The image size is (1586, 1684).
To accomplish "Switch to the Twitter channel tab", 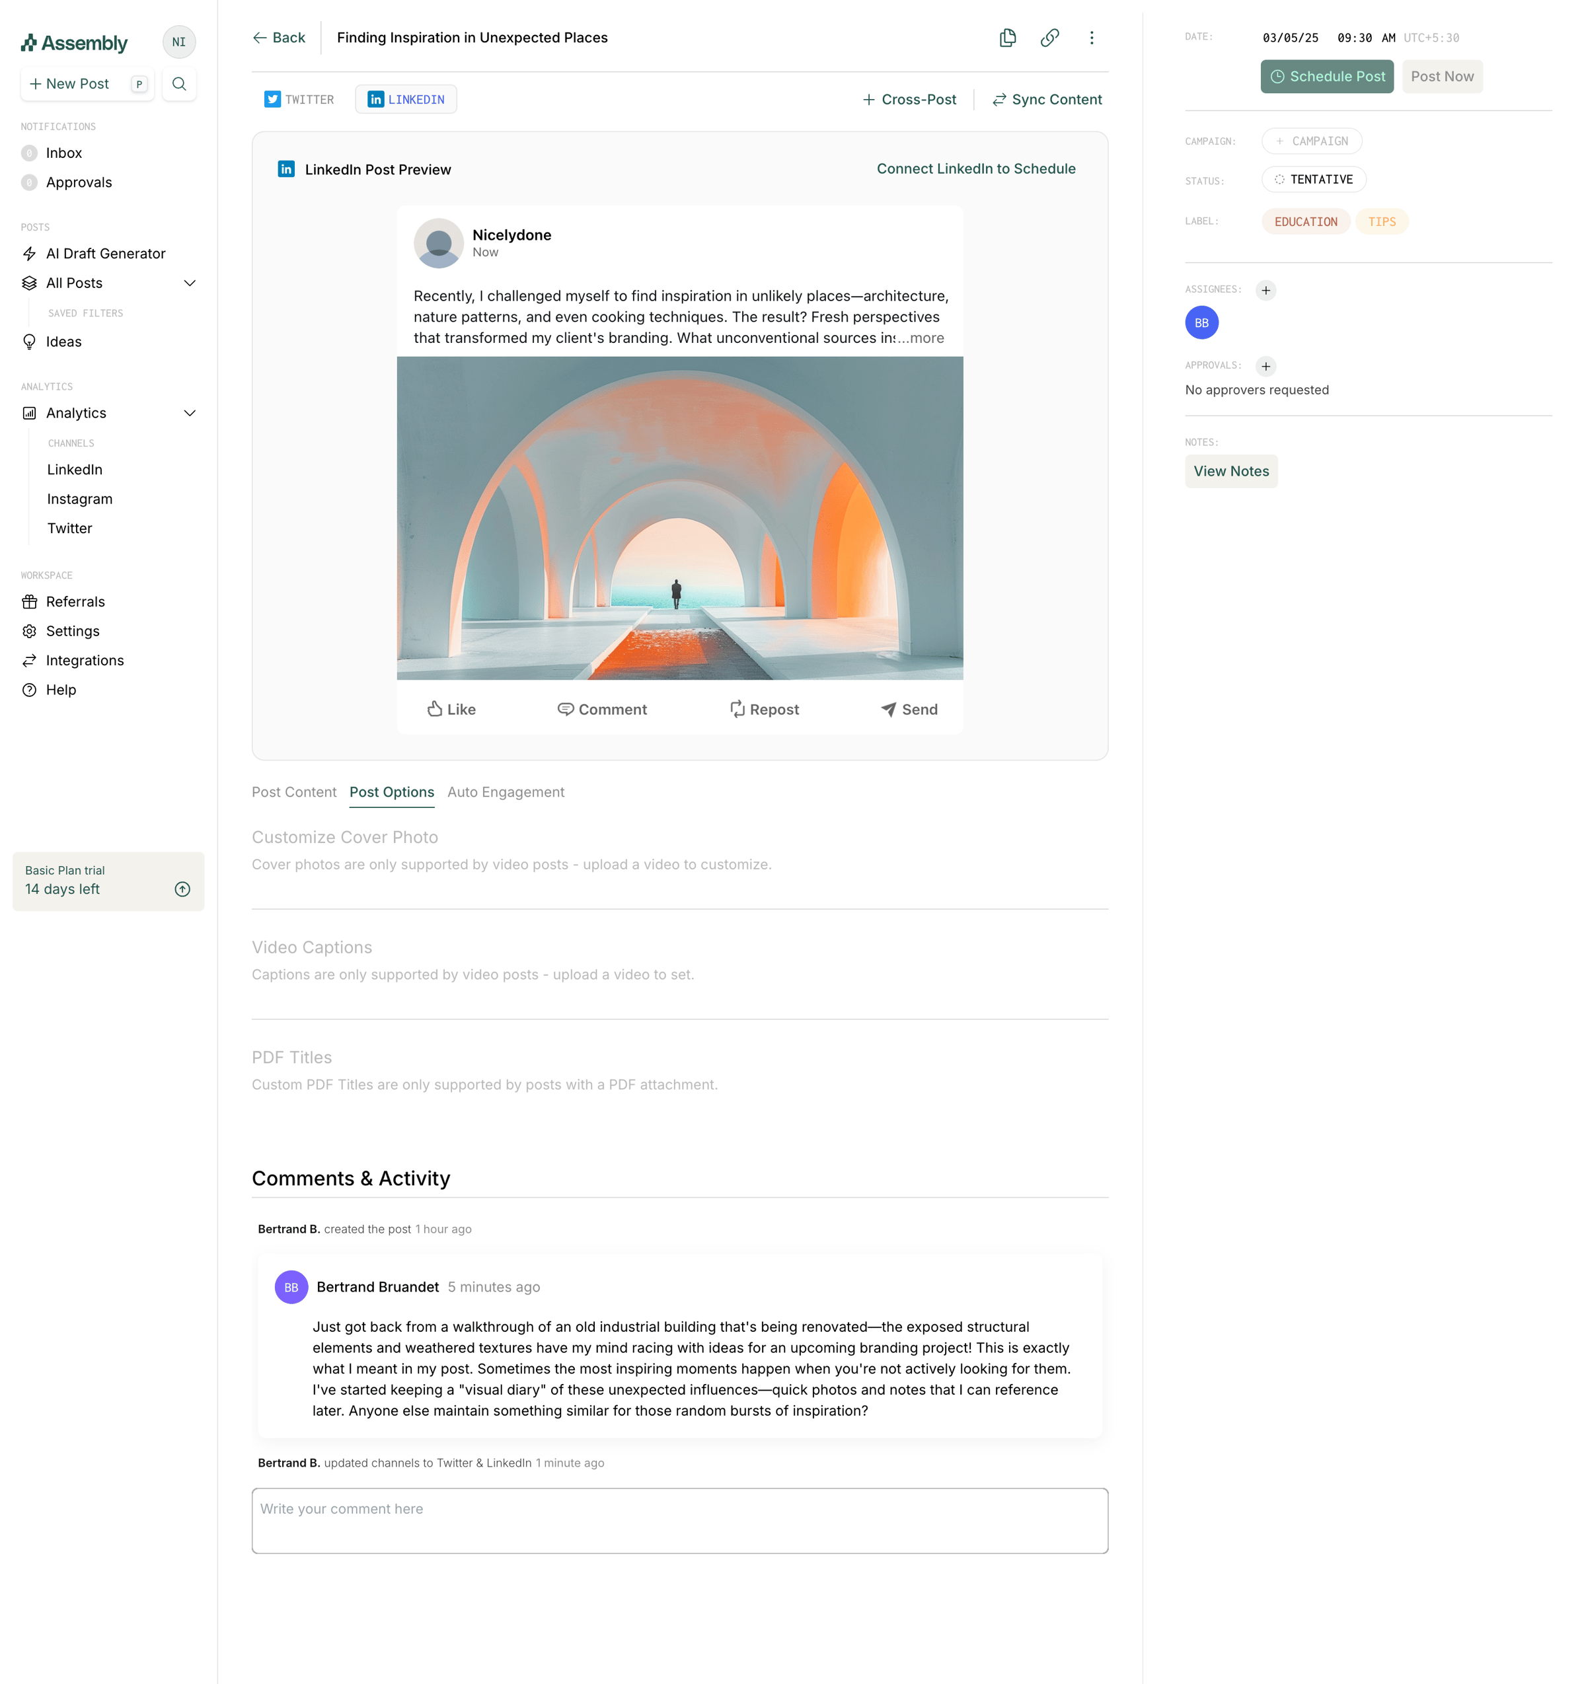I will click(x=299, y=99).
